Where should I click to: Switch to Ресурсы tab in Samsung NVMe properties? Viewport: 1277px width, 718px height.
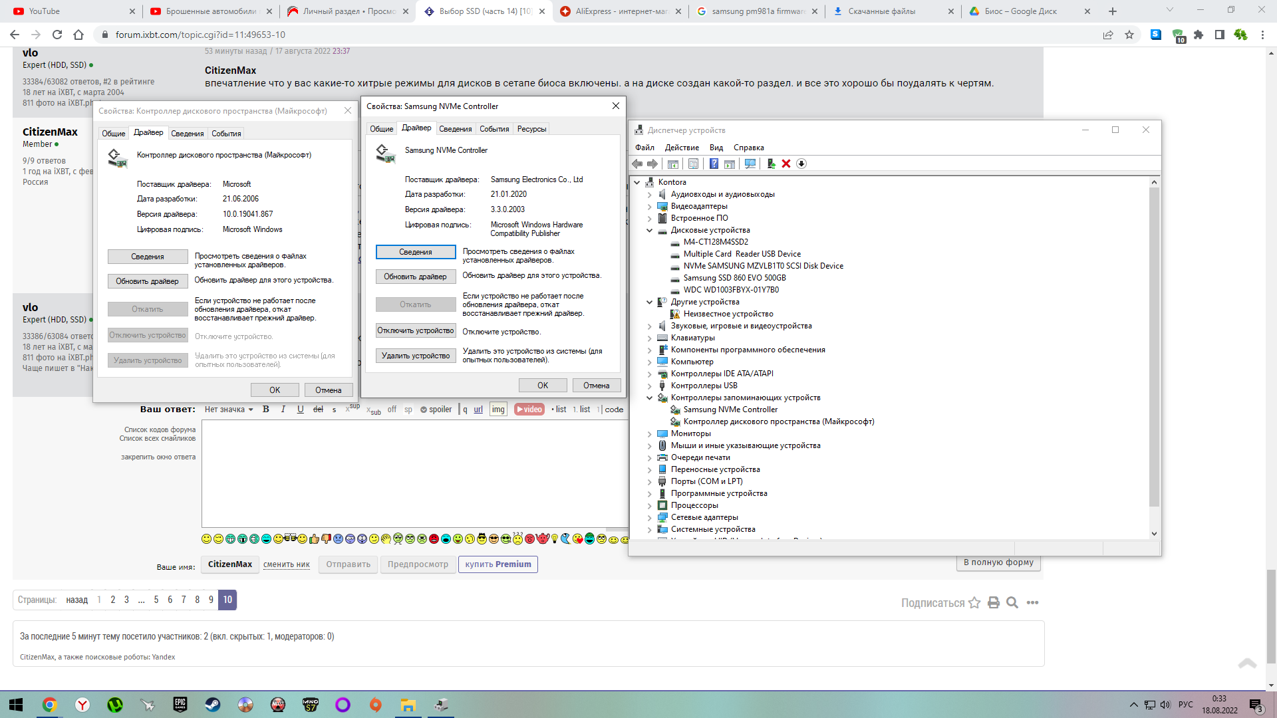pyautogui.click(x=531, y=129)
